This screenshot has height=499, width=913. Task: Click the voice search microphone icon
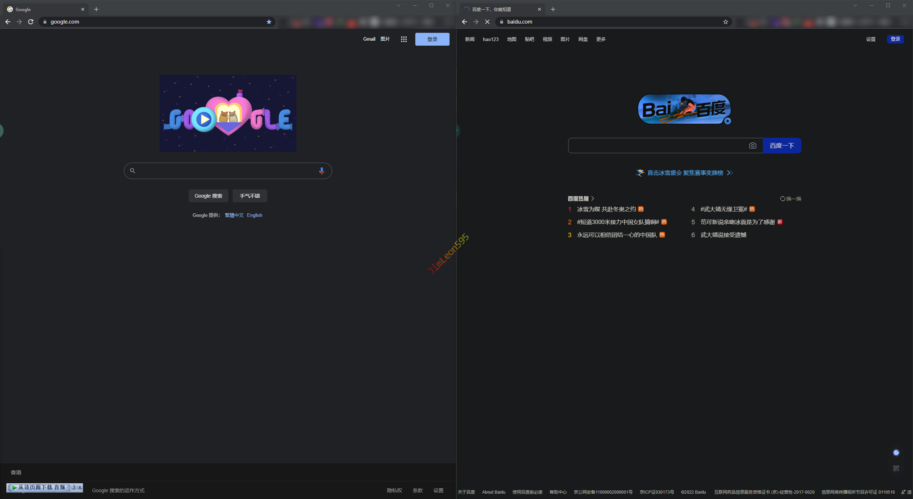click(321, 171)
